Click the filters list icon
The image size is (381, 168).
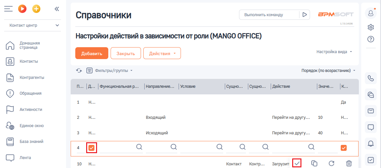[90, 71]
